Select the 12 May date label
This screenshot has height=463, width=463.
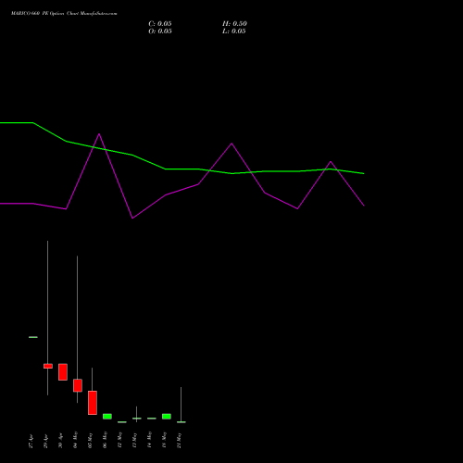(119, 440)
